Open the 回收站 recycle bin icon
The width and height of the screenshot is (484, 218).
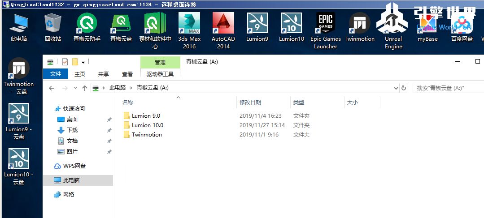click(53, 28)
